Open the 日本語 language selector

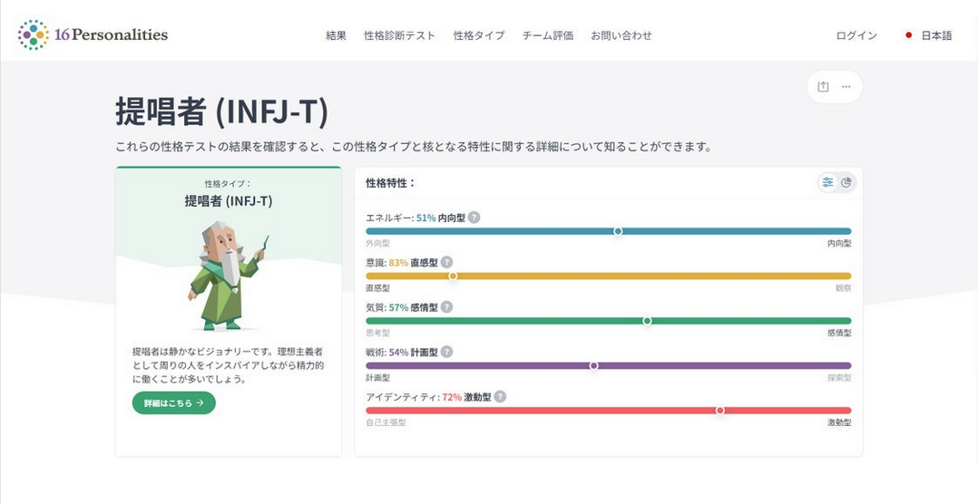[x=928, y=36]
